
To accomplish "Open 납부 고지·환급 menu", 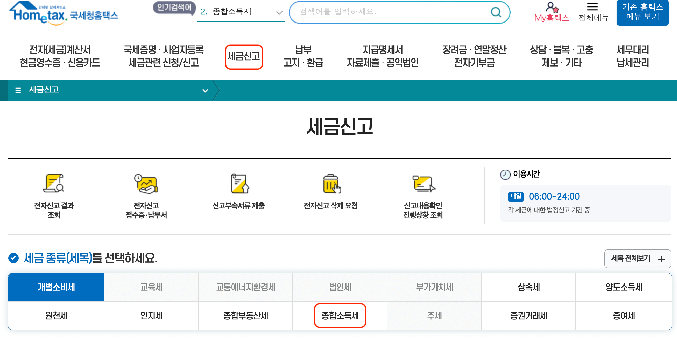I will (303, 56).
